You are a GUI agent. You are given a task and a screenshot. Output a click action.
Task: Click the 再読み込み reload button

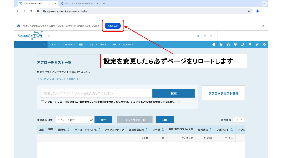113,26
